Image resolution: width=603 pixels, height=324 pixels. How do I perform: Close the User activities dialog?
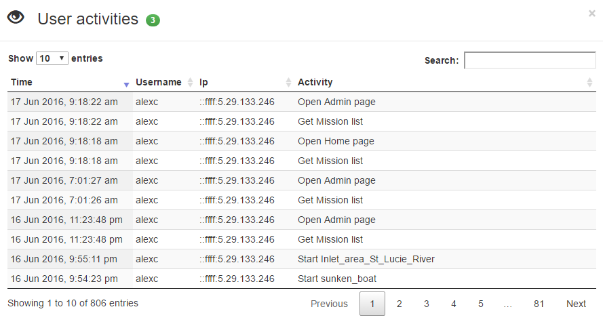tap(592, 14)
